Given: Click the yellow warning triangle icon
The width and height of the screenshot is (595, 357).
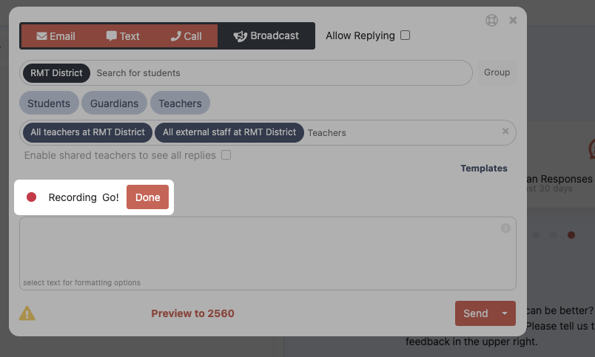Looking at the screenshot, I should point(27,313).
